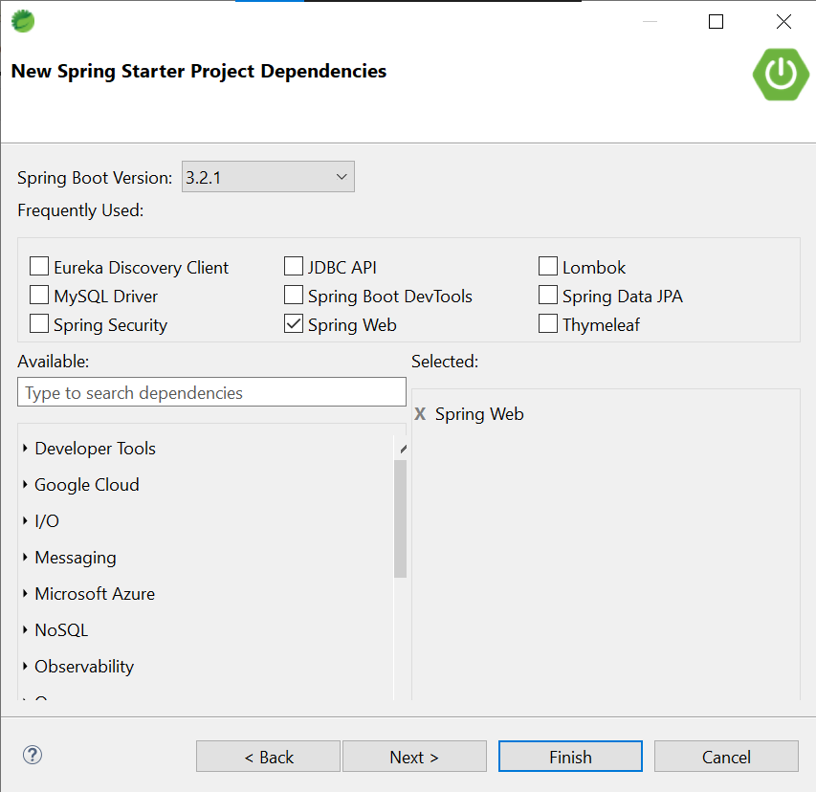The image size is (816, 792).
Task: Click the Finish button
Action: pos(570,757)
